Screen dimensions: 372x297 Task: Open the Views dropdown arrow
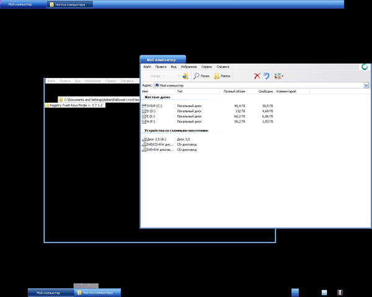click(x=283, y=76)
